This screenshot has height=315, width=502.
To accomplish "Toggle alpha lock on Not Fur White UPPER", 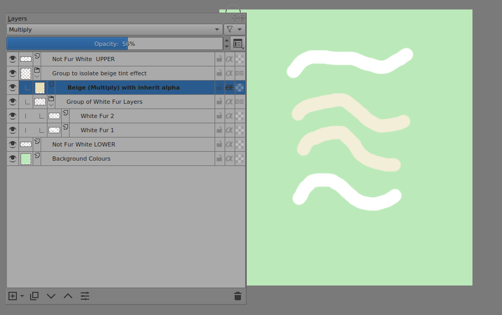I will tap(239, 59).
